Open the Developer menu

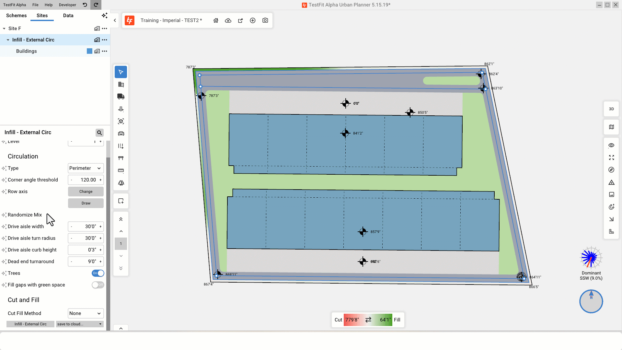[x=67, y=5]
